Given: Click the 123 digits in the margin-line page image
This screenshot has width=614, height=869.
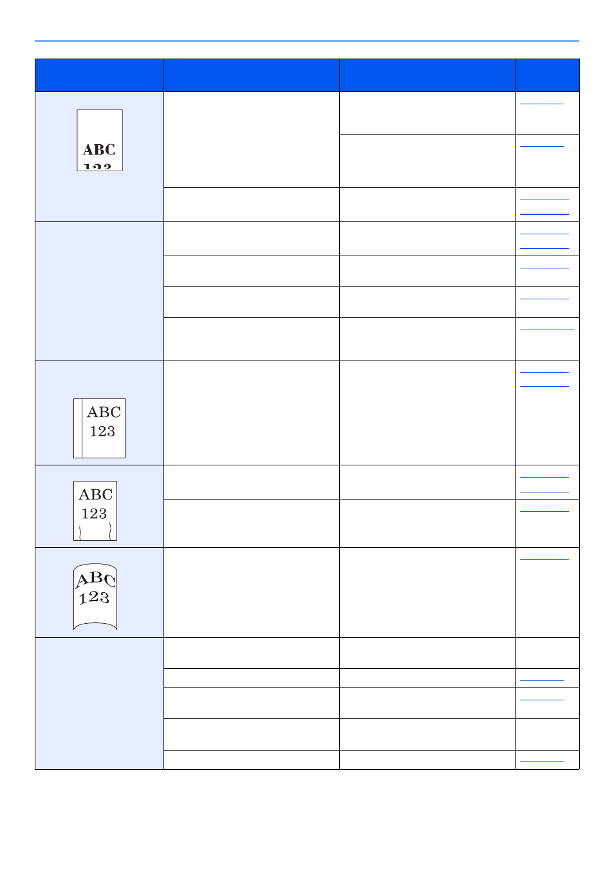Looking at the screenshot, I should click(x=102, y=431).
